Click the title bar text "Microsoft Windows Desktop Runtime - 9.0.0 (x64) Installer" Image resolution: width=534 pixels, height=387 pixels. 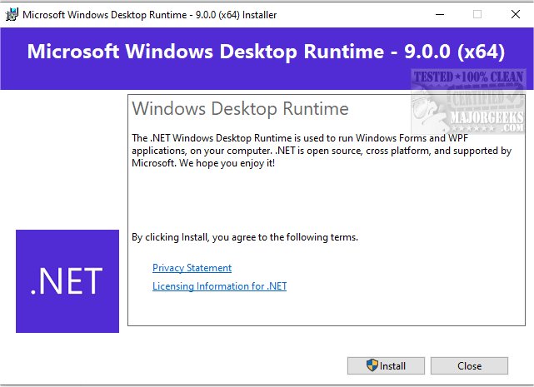(149, 15)
